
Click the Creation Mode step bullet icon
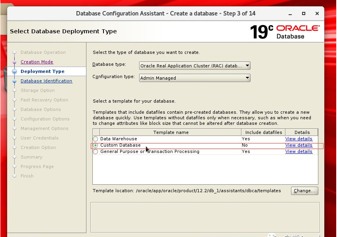click(15, 62)
